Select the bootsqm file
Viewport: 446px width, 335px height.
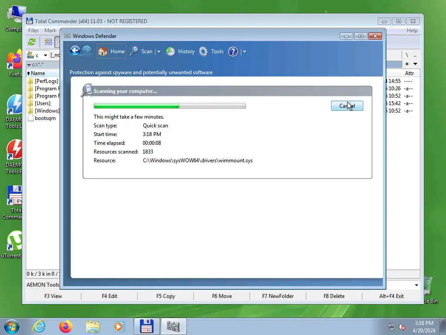(x=42, y=118)
